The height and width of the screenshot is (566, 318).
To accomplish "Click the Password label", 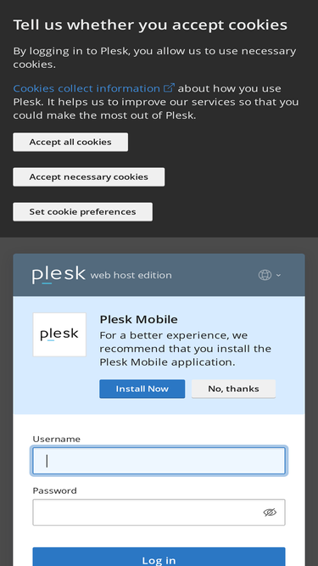I will [55, 490].
